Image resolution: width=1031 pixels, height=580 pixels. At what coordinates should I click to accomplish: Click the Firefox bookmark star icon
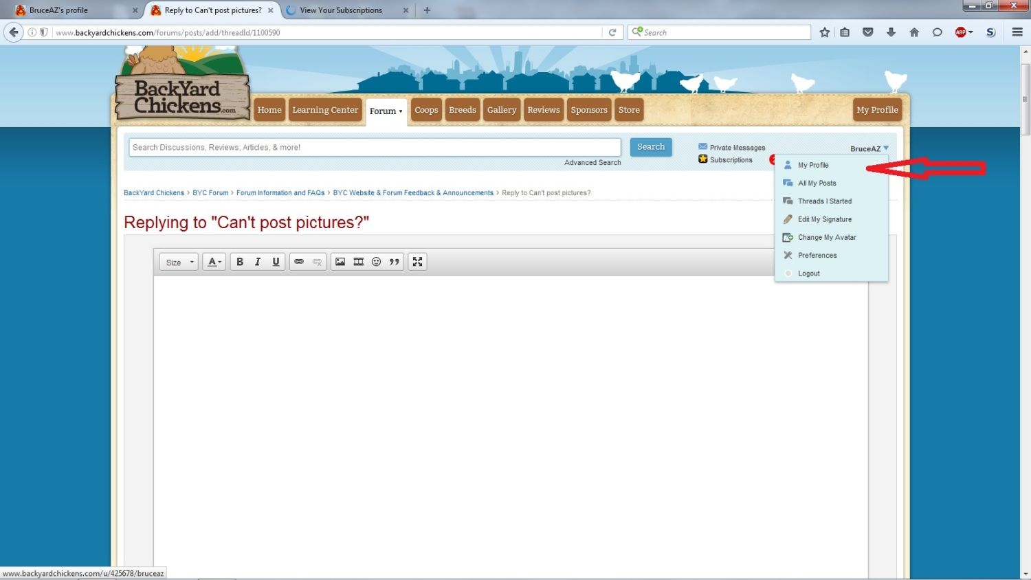825,32
